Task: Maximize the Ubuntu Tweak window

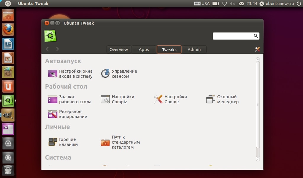Action: click(x=58, y=23)
